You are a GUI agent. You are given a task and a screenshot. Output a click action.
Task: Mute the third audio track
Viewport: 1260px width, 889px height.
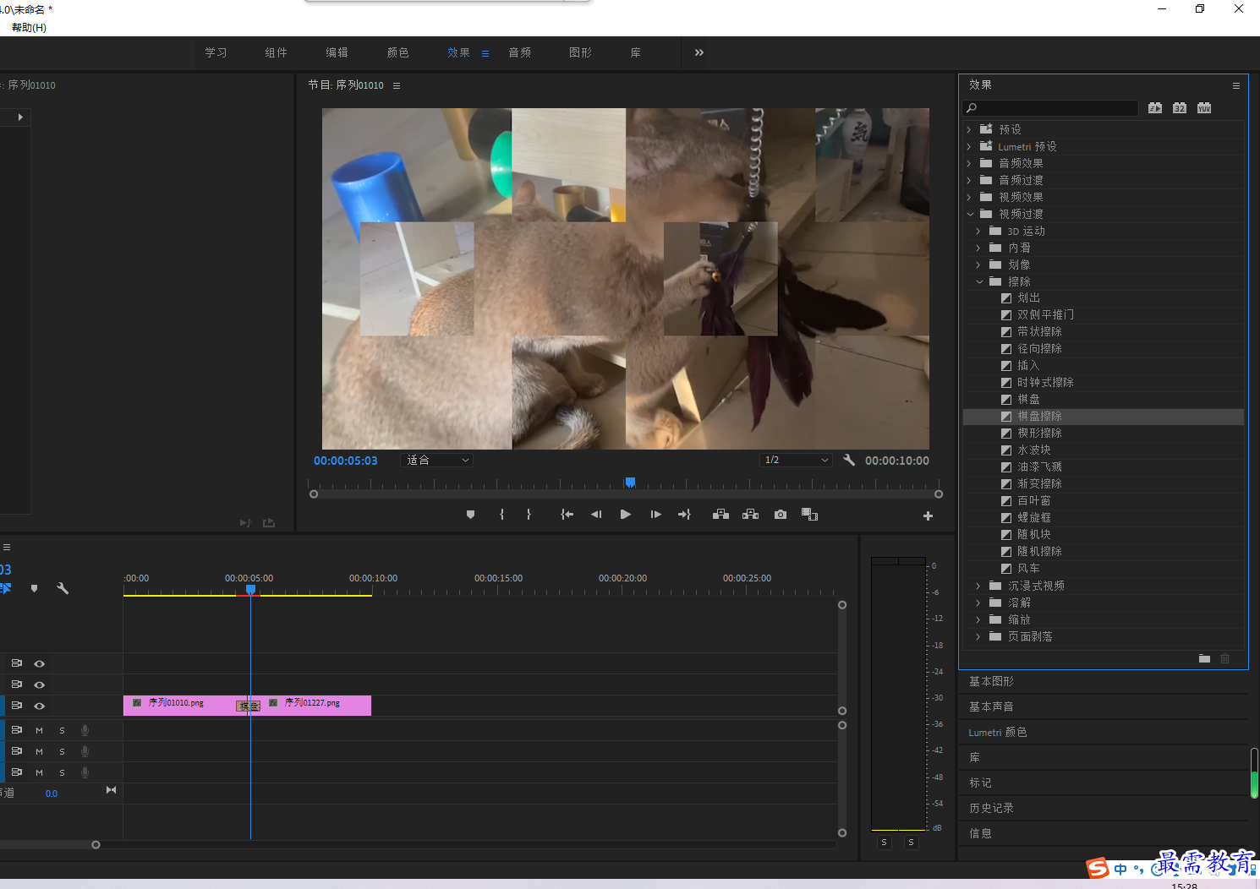point(39,772)
